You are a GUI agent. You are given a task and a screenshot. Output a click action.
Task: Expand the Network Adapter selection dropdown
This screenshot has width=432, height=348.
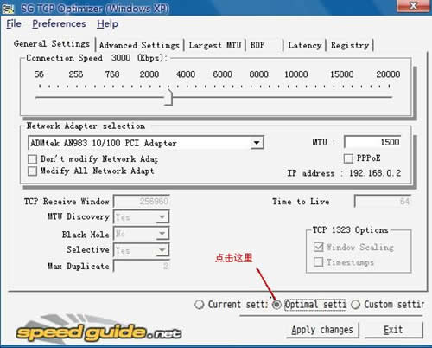(257, 143)
